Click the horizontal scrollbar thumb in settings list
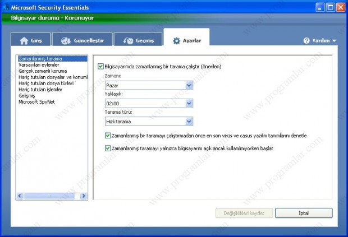Image resolution: width=348 pixels, height=237 pixels. coord(50,196)
